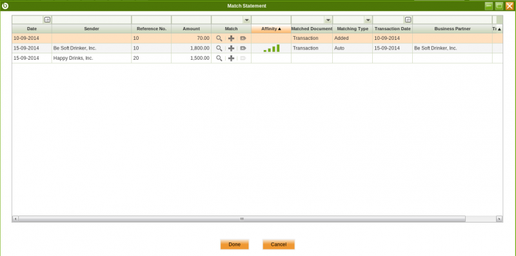Click the green affinity bars indicator
Image resolution: width=516 pixels, height=256 pixels.
(272, 48)
